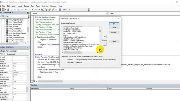The image size is (180, 101).
Task: Close the Properties - UserLogin panel
Action: 28,47
